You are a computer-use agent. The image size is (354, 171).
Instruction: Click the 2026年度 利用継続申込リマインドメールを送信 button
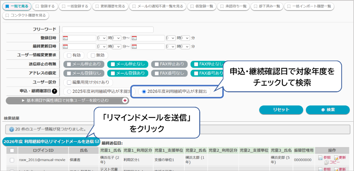(x=51, y=142)
